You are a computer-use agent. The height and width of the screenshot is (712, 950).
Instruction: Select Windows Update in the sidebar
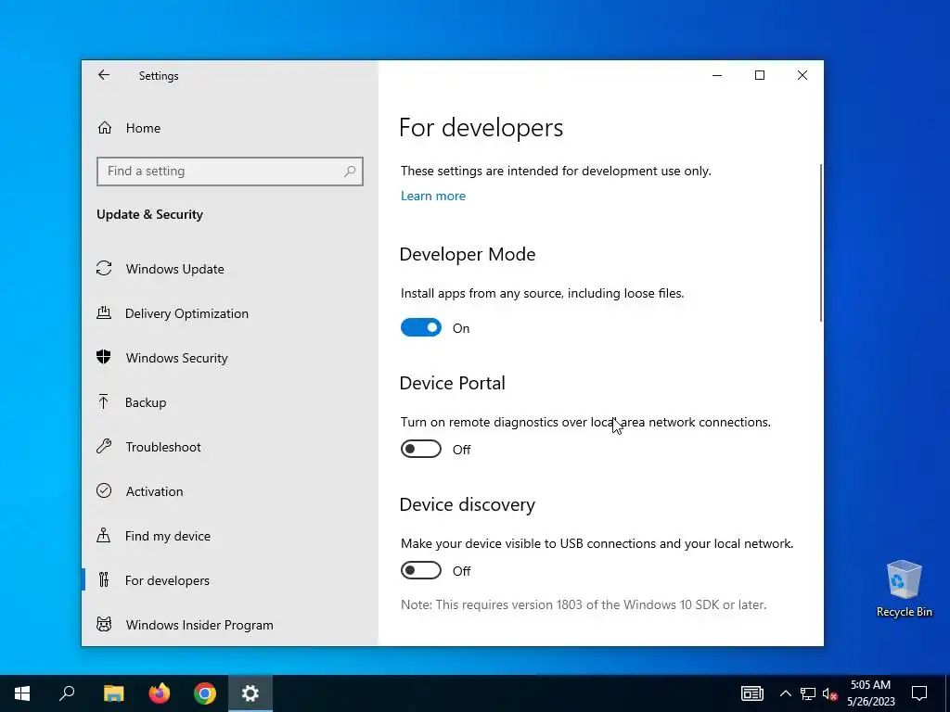[230, 269]
